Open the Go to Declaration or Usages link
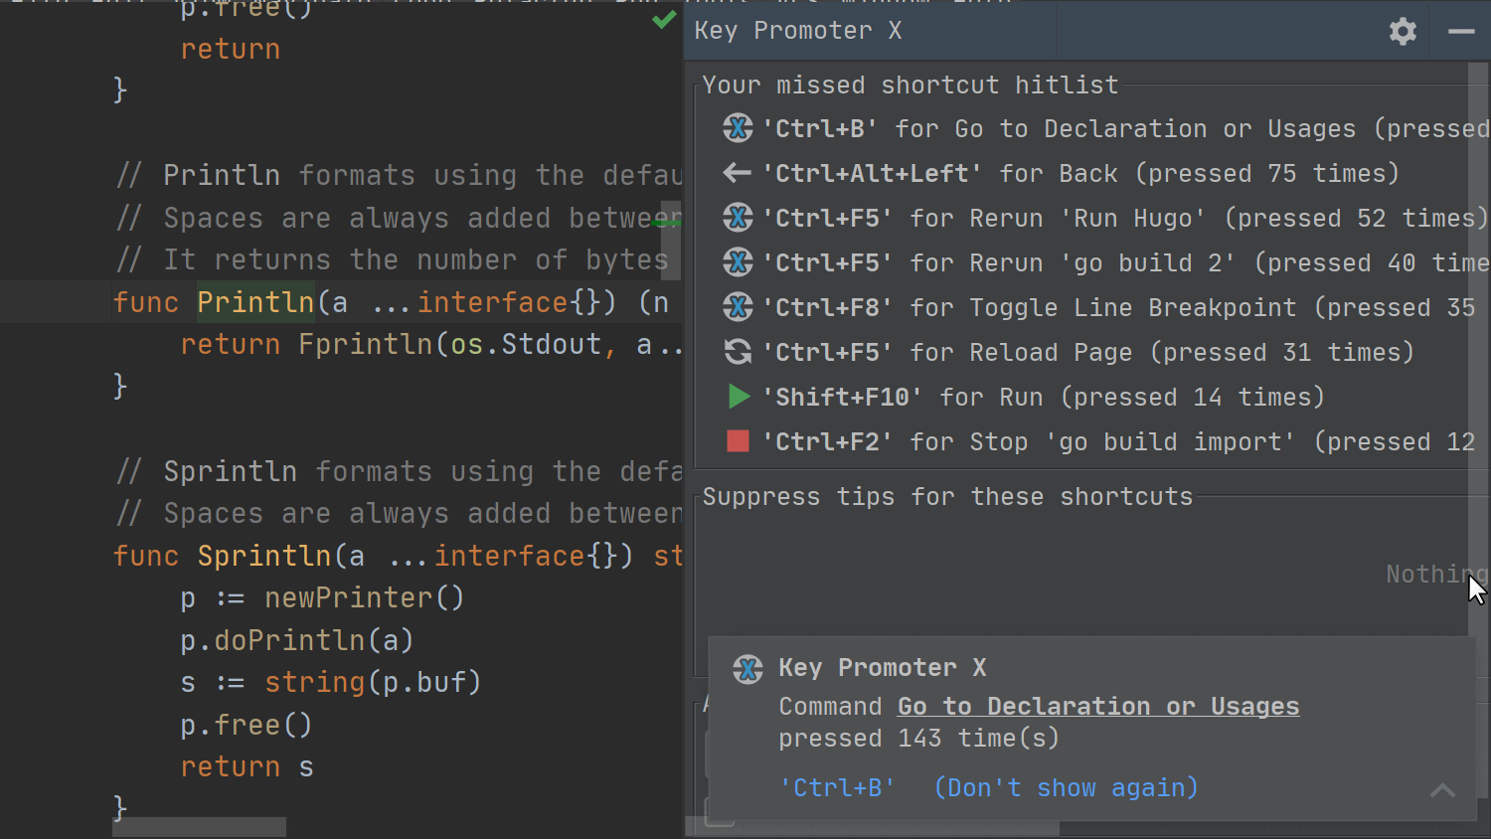The image size is (1491, 839). coord(1097,706)
